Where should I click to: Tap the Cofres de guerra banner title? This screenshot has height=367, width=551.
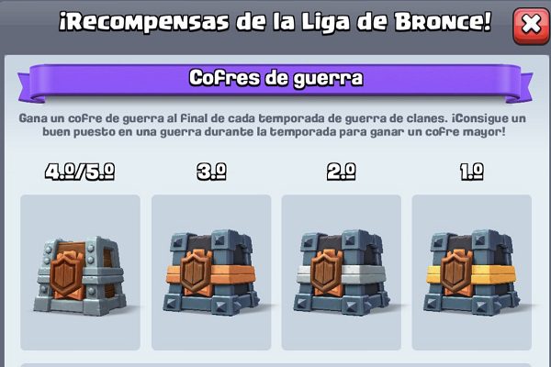(x=275, y=78)
